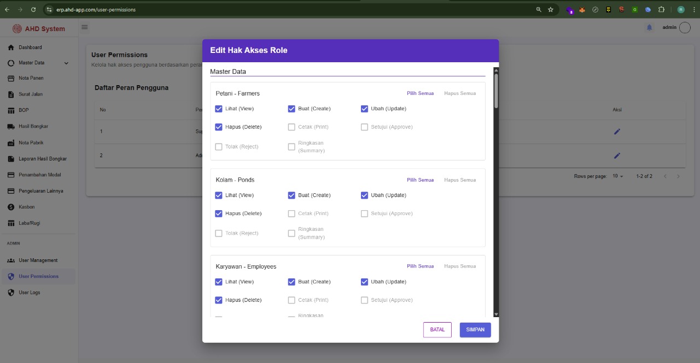Reload the page in the browser

coord(33,9)
